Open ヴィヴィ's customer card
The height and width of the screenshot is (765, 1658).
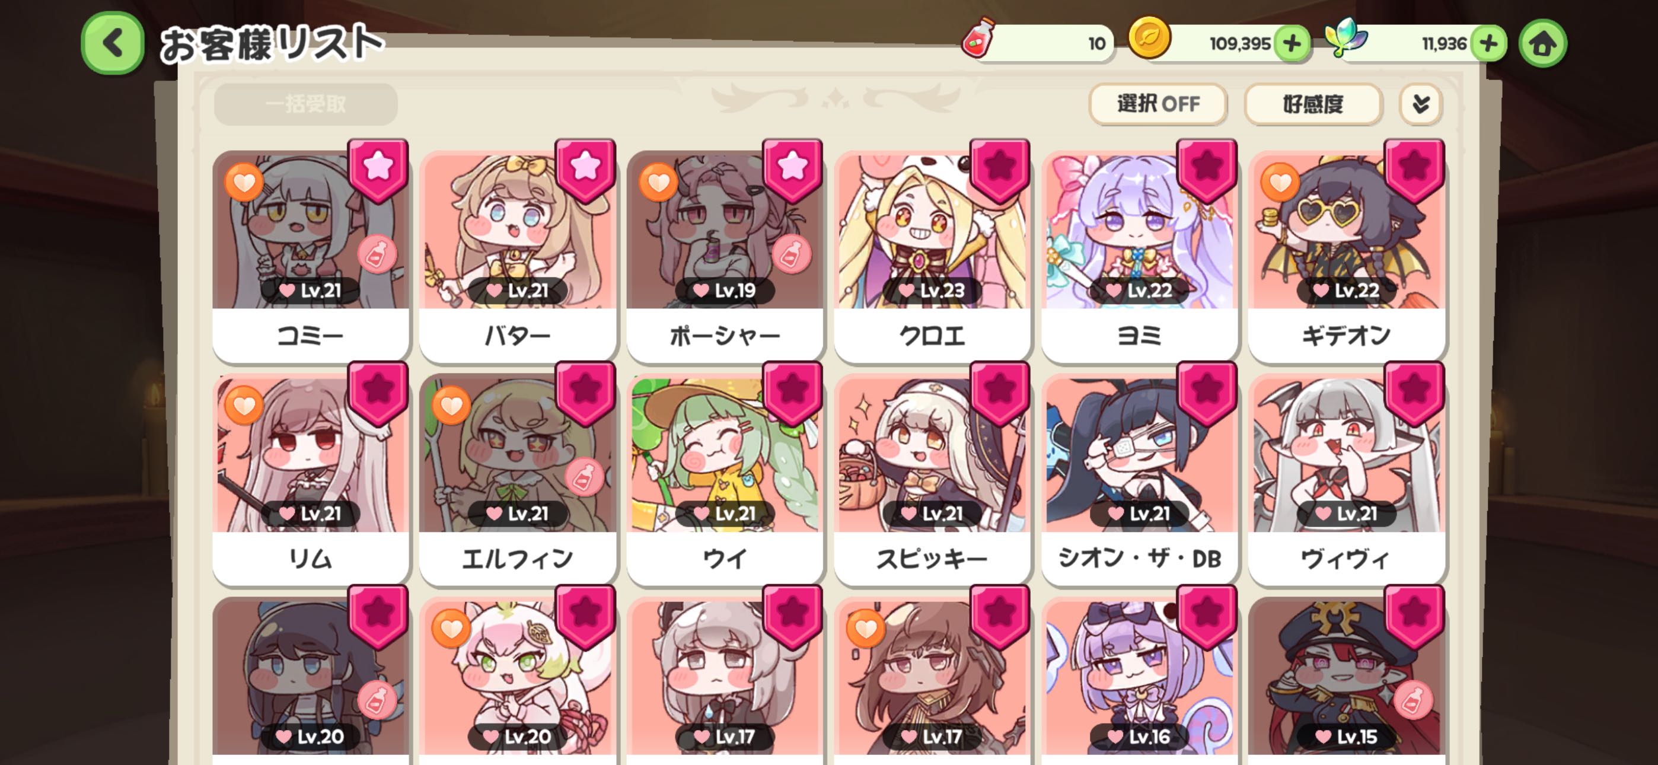(x=1347, y=480)
